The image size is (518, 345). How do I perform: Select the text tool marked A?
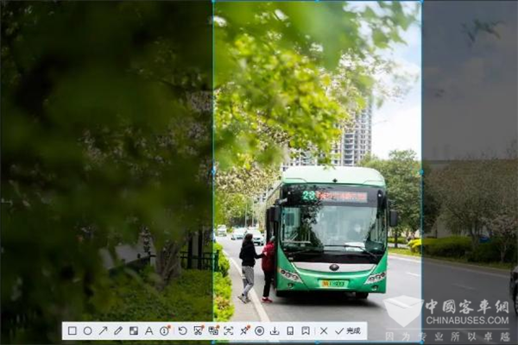(148, 330)
